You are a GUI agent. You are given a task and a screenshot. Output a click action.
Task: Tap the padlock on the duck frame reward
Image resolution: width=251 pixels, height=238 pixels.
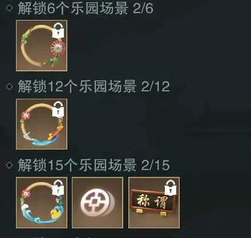pos(58,188)
